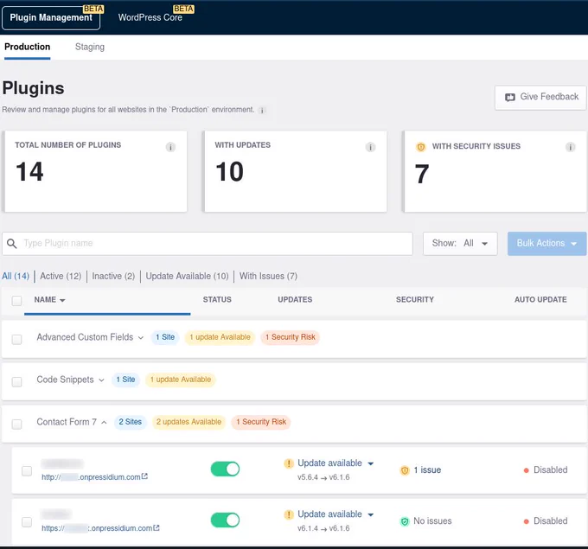Click red dot next to first Disabled status
The image size is (588, 549).
[x=526, y=470]
